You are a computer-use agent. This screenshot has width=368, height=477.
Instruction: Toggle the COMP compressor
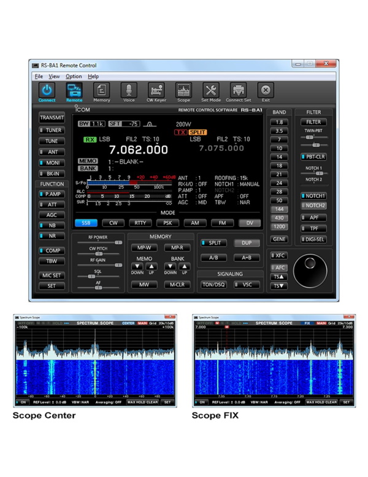pos(52,251)
